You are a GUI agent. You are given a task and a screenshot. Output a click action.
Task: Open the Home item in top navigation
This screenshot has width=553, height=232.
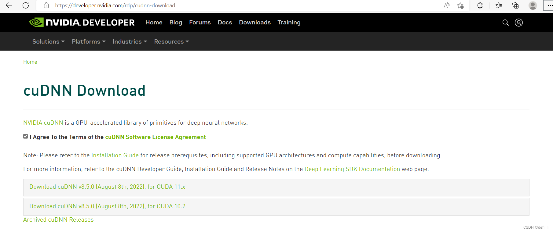(154, 22)
